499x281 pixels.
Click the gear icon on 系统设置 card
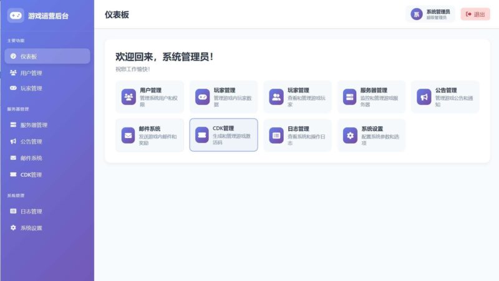(x=350, y=135)
